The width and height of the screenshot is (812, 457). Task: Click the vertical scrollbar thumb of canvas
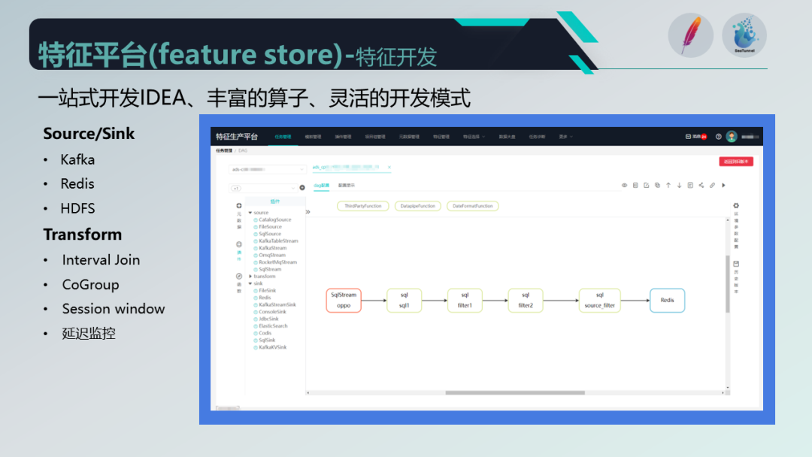(728, 284)
